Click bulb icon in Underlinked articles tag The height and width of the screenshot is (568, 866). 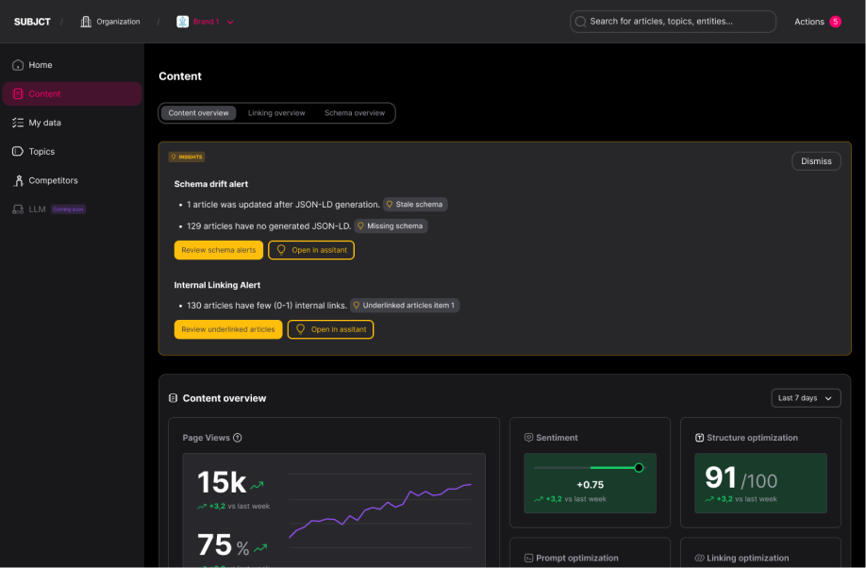point(357,305)
